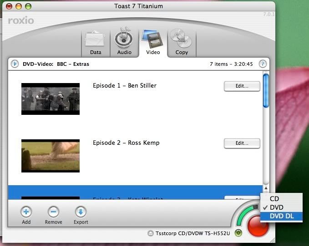Export the video project

pos(81,215)
